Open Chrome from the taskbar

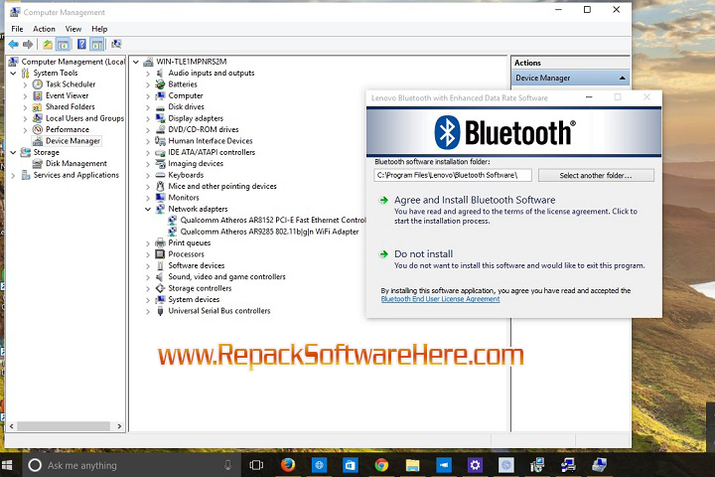(x=381, y=465)
